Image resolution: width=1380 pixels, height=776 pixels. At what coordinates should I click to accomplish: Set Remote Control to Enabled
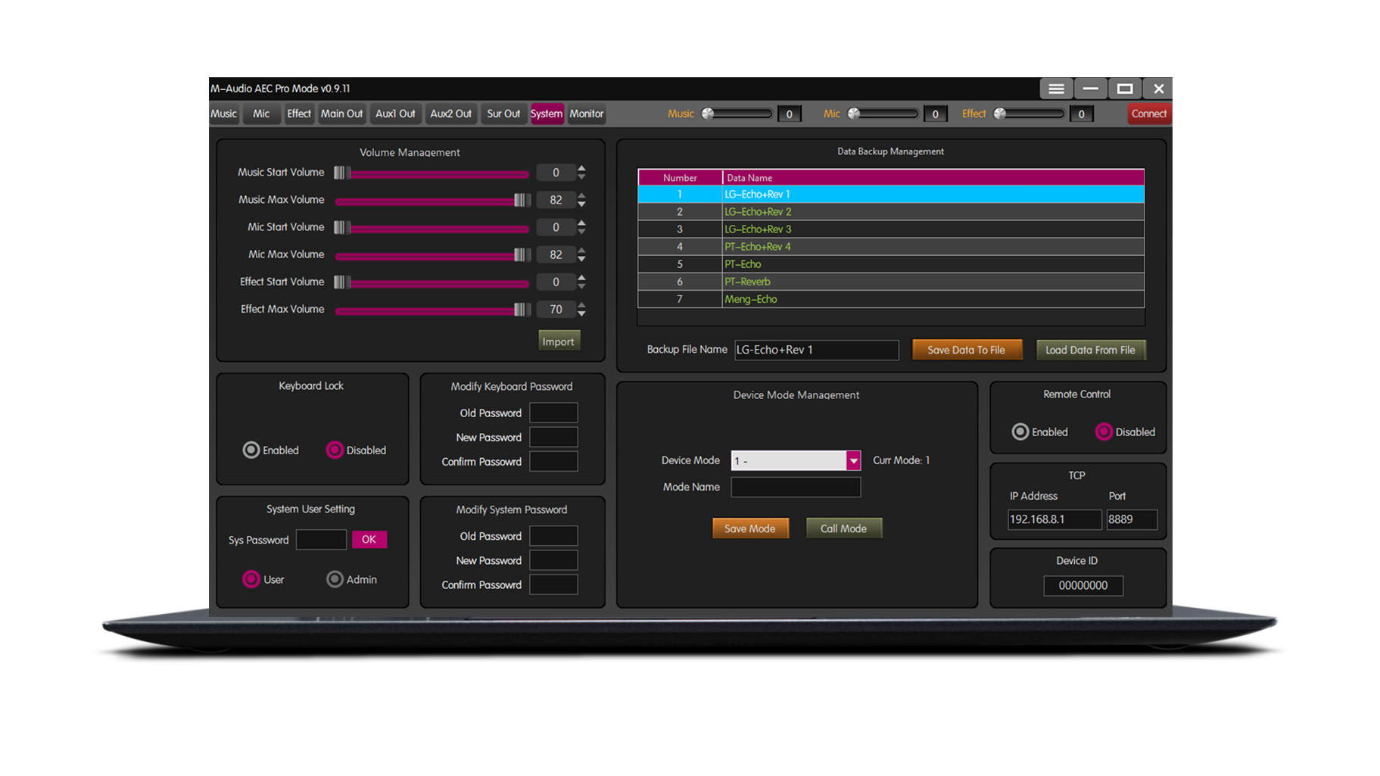1020,432
